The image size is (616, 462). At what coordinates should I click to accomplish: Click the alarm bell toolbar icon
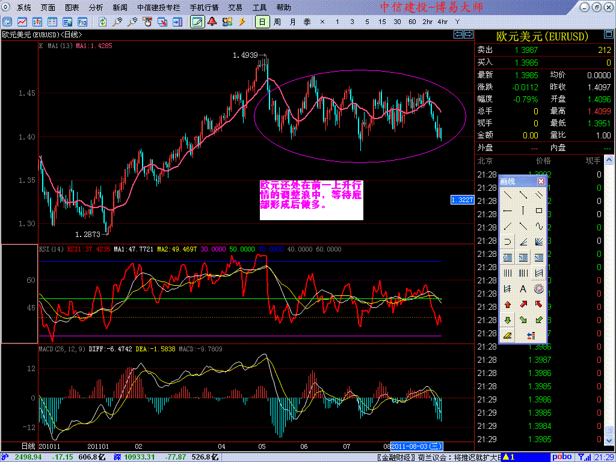tap(212, 22)
